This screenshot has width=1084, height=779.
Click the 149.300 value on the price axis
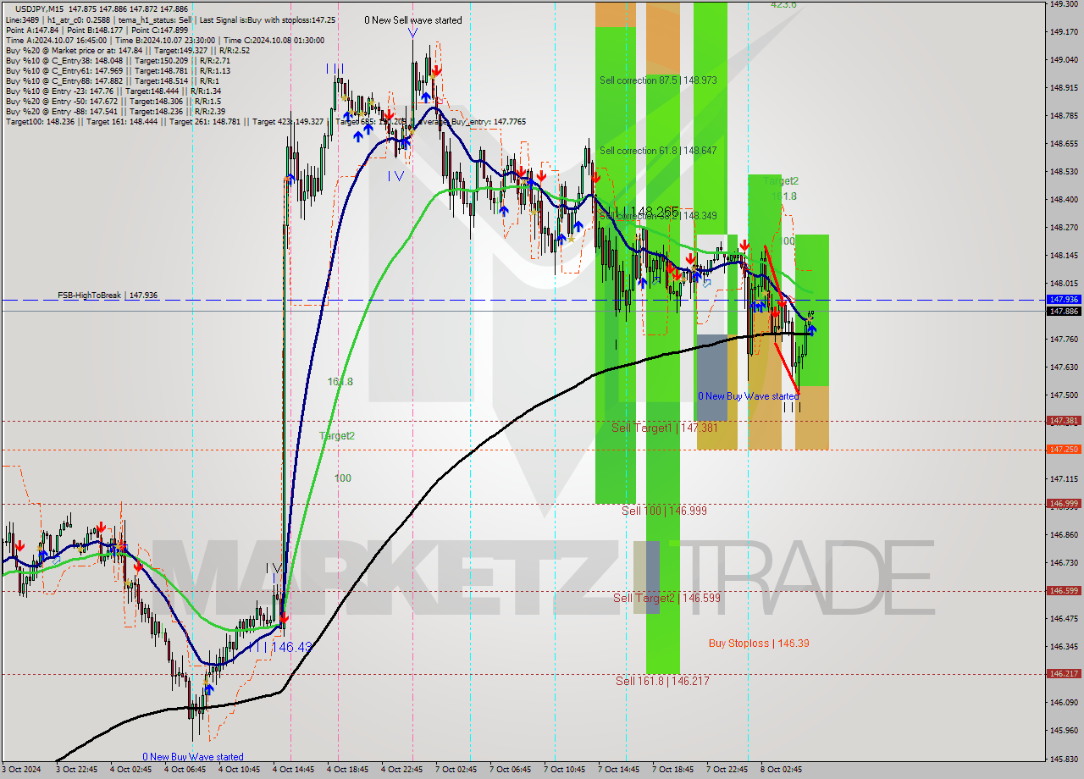point(1064,4)
